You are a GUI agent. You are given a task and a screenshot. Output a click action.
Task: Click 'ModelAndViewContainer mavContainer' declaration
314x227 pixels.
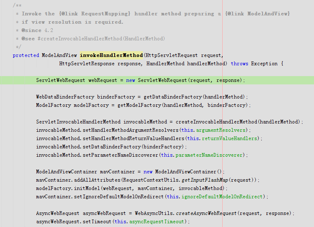point(85,172)
